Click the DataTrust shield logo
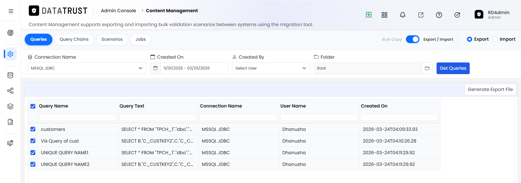 click(x=34, y=11)
